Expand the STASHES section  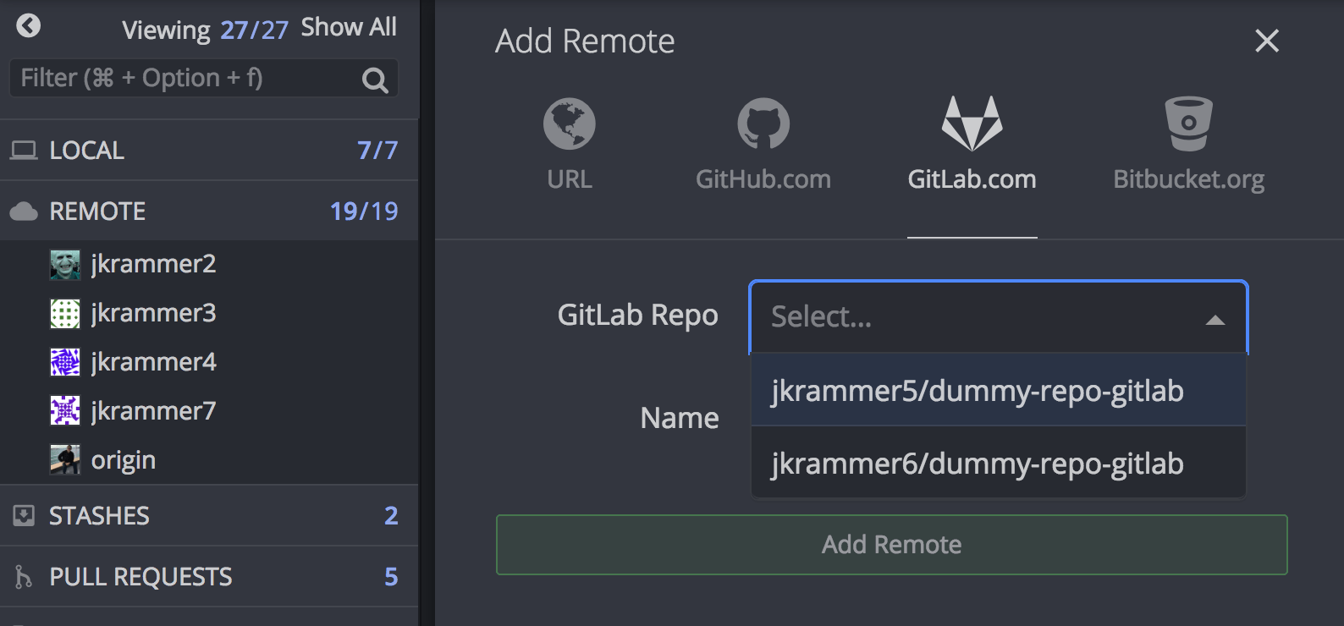[x=99, y=516]
